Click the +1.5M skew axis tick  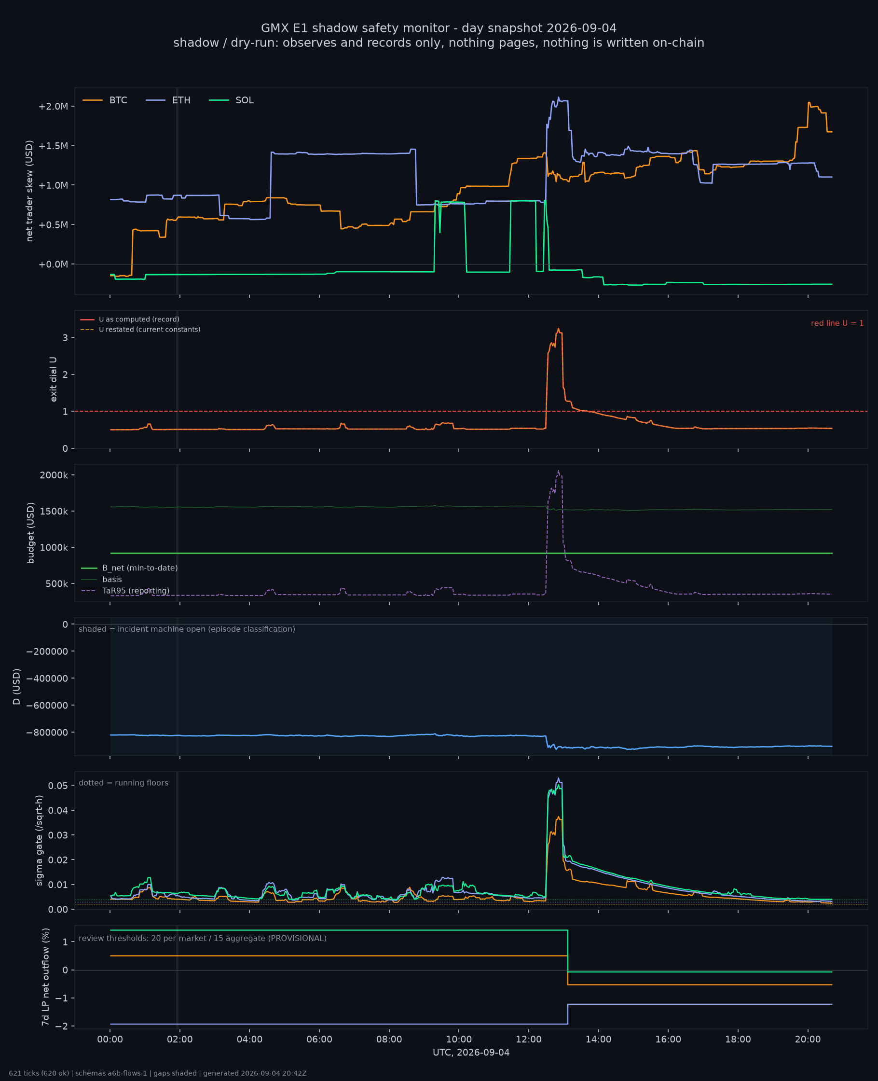coord(53,146)
